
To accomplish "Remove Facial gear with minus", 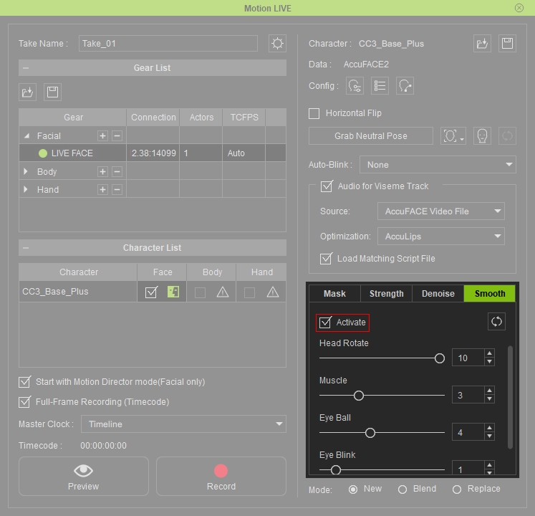I will (117, 136).
